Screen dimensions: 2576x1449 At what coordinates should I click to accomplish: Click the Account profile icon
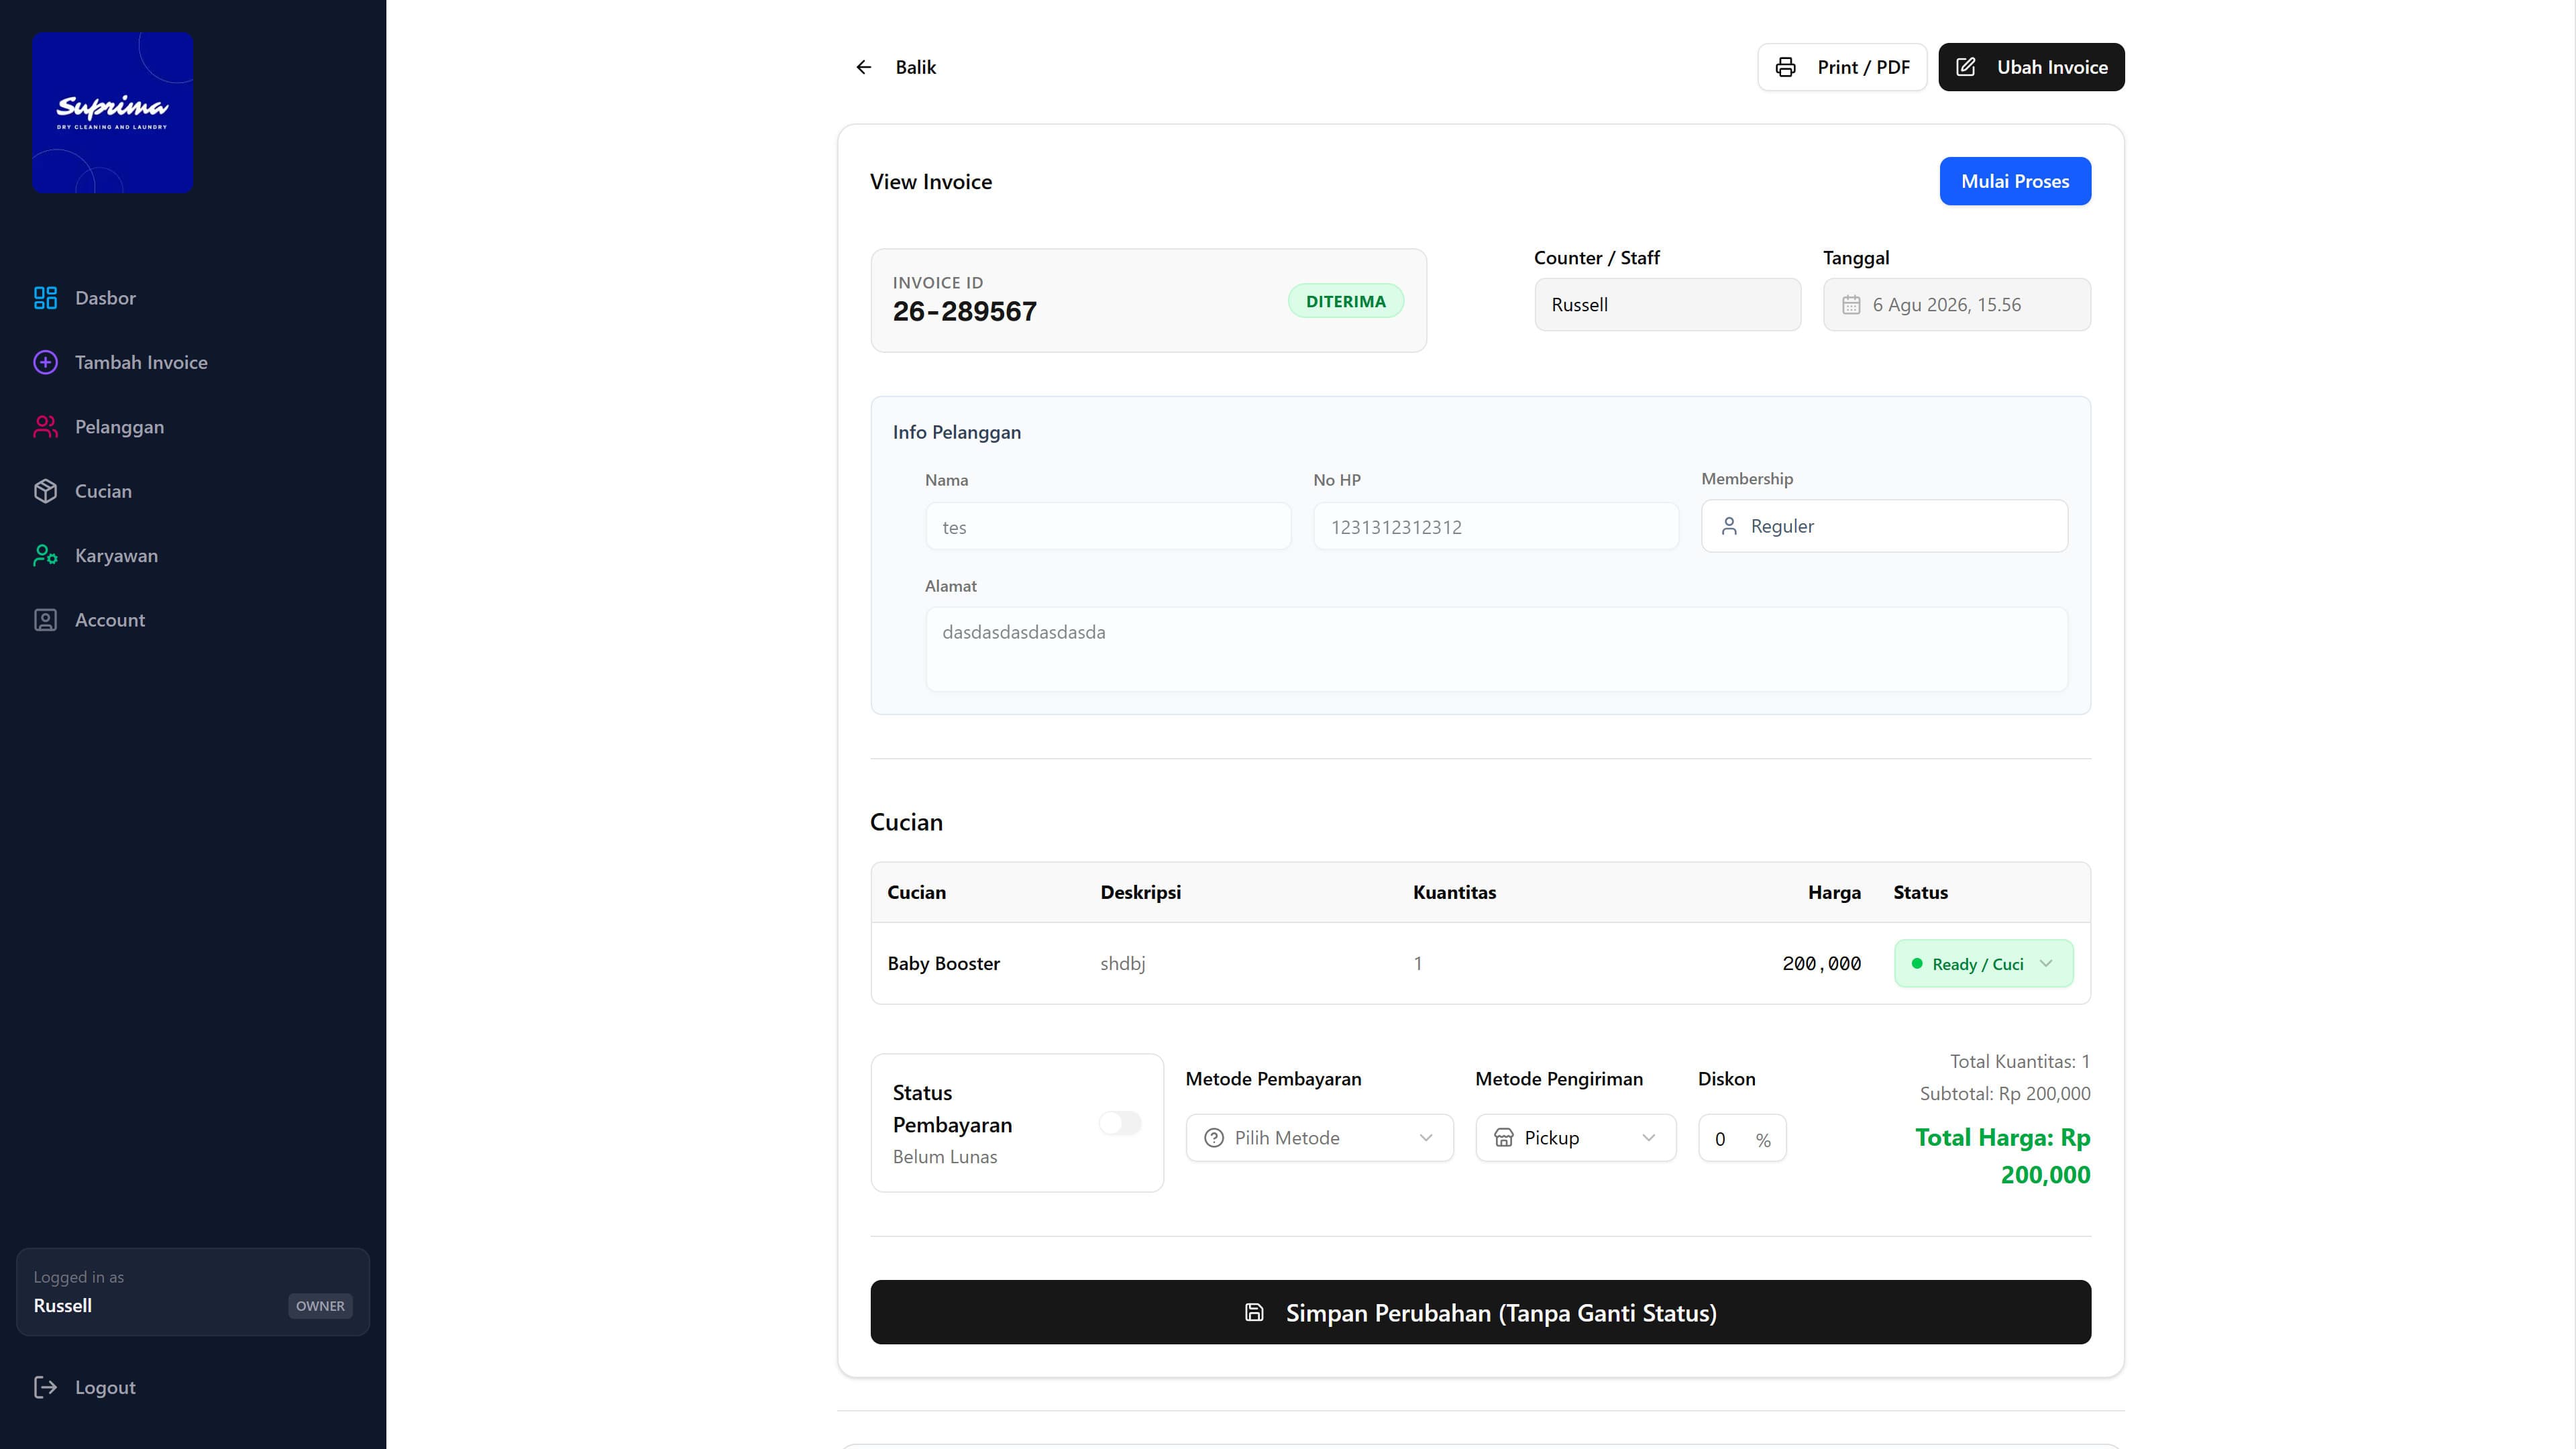click(x=45, y=620)
